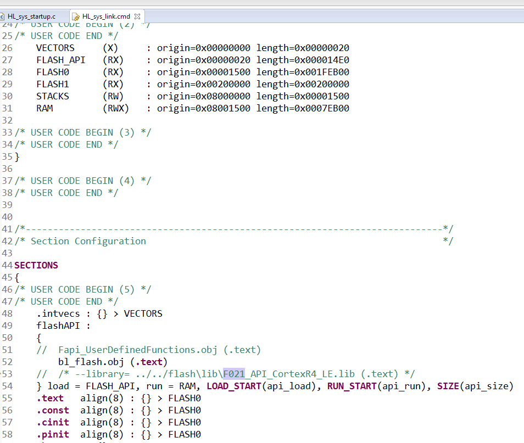
Task: Click RAM memory name on line 31
Action: point(44,108)
